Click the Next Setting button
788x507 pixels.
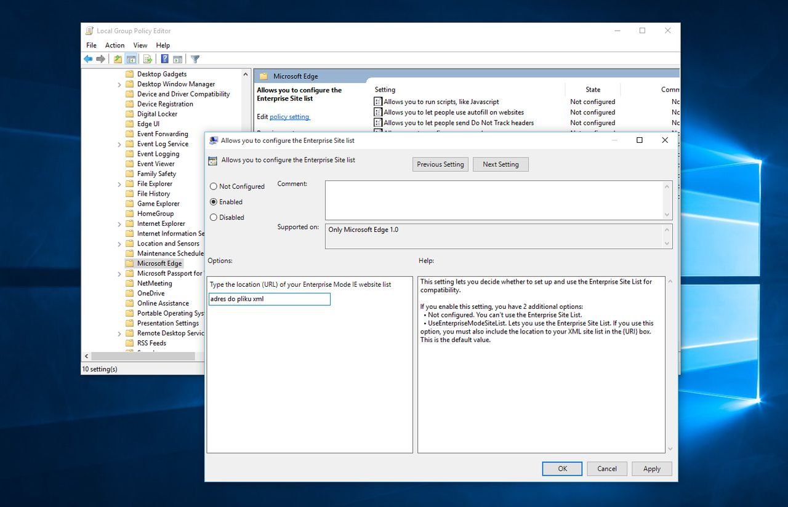click(x=501, y=164)
